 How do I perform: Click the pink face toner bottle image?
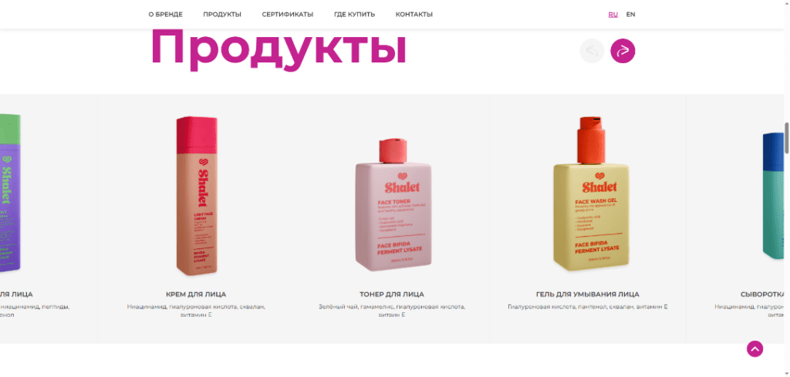click(x=393, y=204)
